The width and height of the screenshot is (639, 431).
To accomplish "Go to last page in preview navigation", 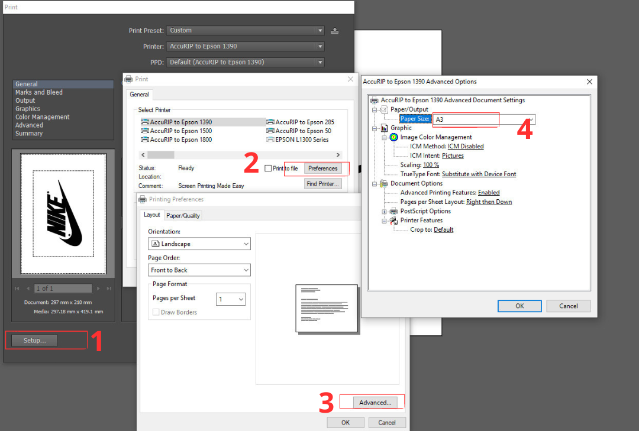I will click(109, 289).
